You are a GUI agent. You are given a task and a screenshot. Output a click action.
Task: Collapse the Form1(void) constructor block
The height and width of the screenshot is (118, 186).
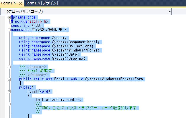[9, 92]
